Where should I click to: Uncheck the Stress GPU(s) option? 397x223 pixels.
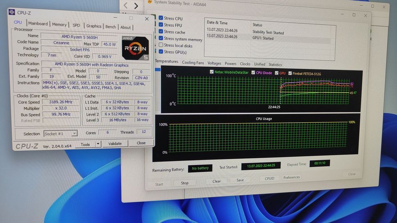[x=161, y=52]
